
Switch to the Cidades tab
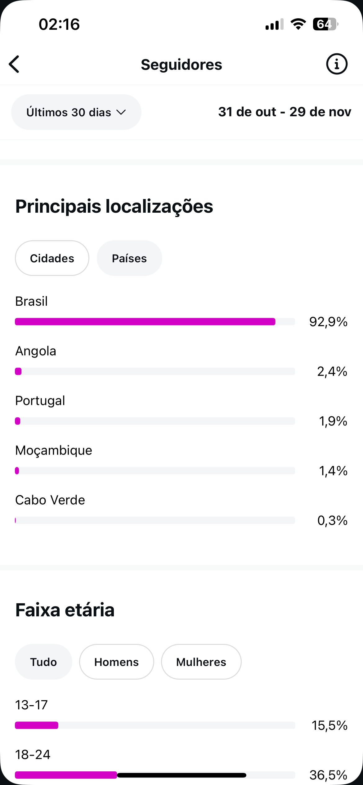[52, 258]
